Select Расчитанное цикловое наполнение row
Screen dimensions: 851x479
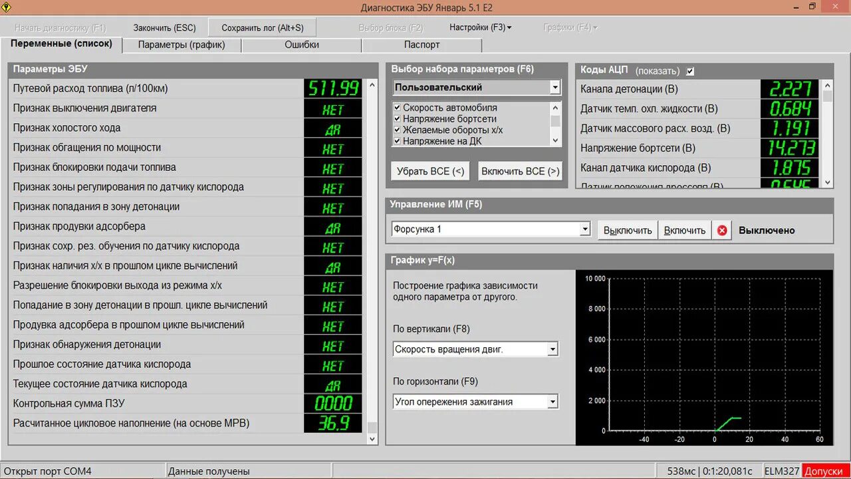187,423
